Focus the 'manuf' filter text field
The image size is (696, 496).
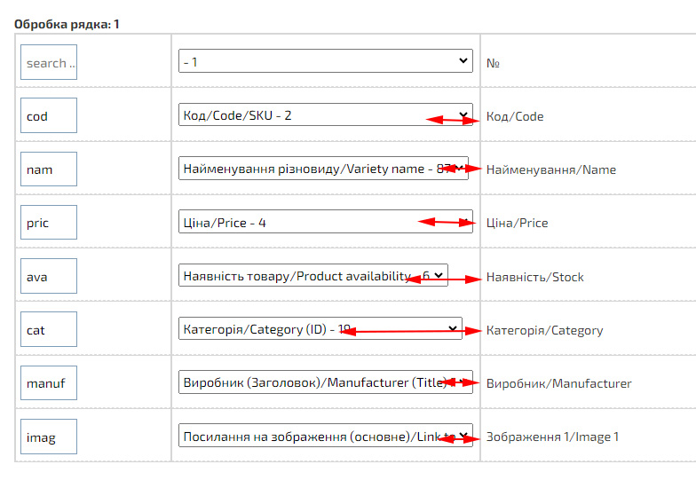click(x=49, y=383)
